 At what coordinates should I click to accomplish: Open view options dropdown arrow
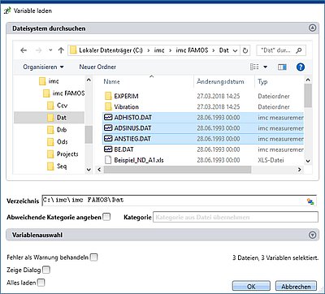tap(265, 67)
